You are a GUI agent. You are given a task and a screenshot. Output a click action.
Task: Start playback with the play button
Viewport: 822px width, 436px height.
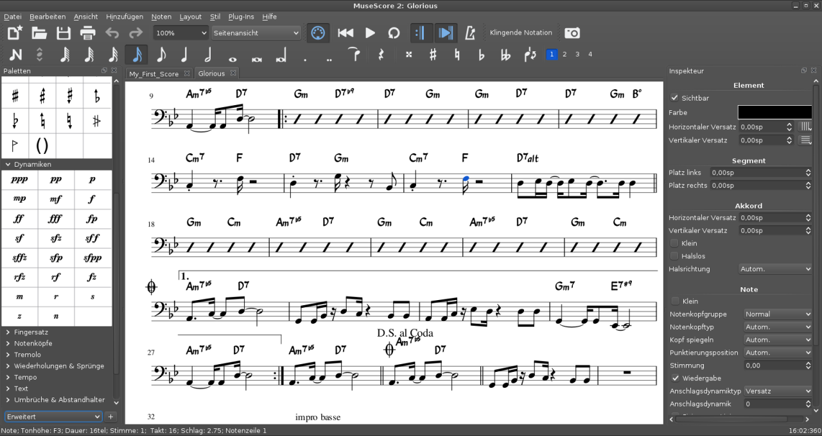[370, 33]
